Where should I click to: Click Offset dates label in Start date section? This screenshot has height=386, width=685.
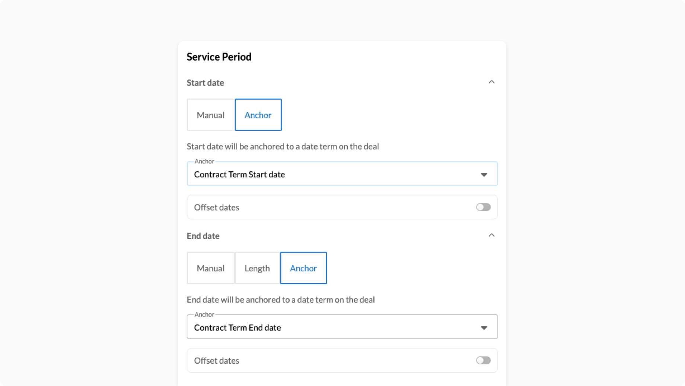tap(216, 208)
